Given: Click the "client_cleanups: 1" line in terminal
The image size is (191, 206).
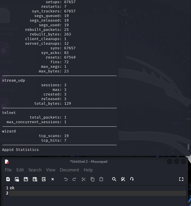Looking at the screenshot, I should point(46,39).
